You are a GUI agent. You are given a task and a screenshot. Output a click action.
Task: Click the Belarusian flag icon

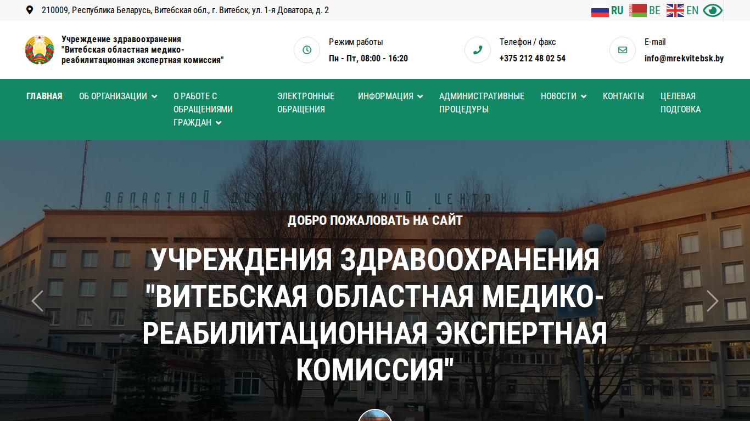[638, 10]
